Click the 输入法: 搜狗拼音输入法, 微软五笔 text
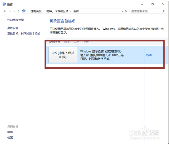Screen dimensions: 169x144 click(102, 55)
